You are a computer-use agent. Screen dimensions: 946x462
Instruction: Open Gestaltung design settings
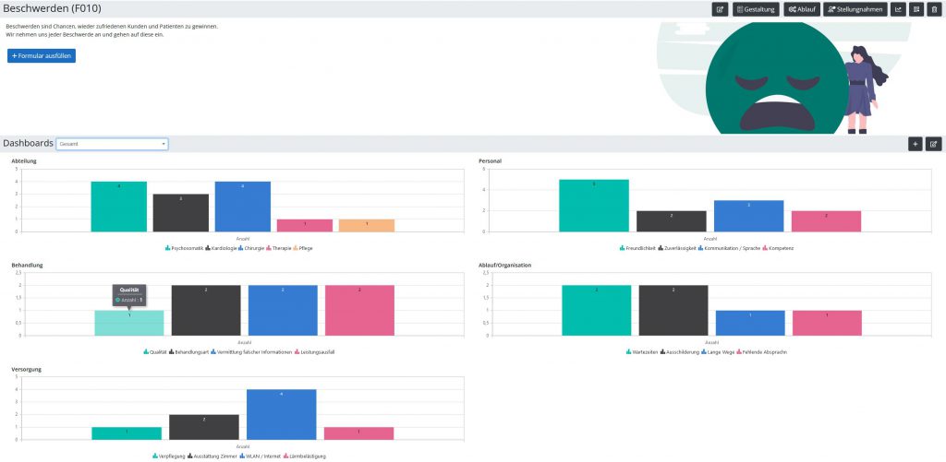[x=756, y=9]
